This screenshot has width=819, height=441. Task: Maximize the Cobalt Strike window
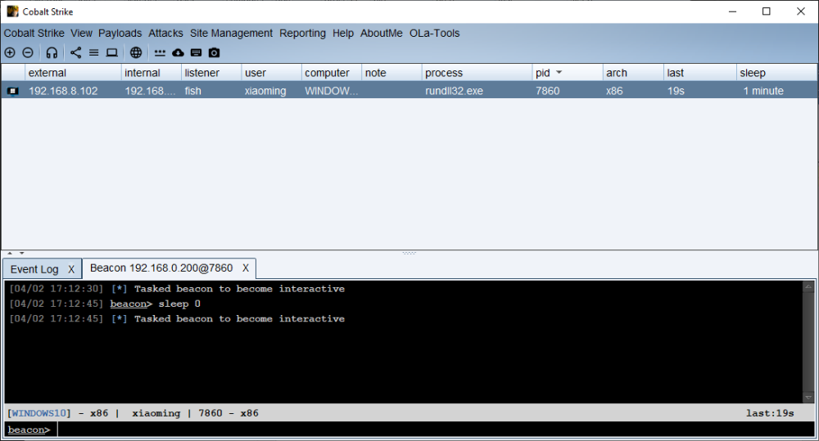(767, 11)
